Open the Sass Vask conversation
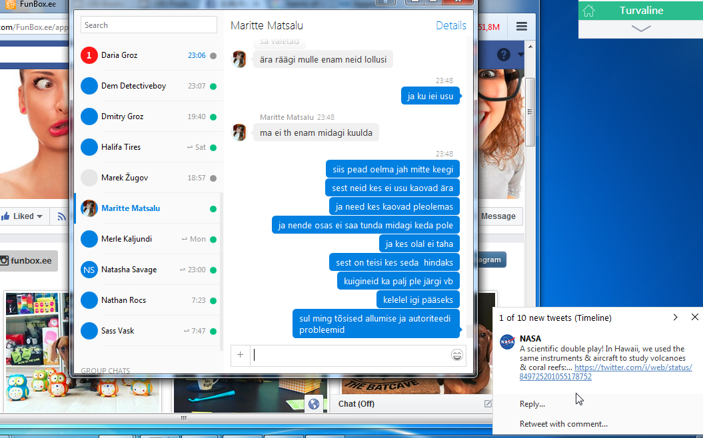 (x=149, y=331)
